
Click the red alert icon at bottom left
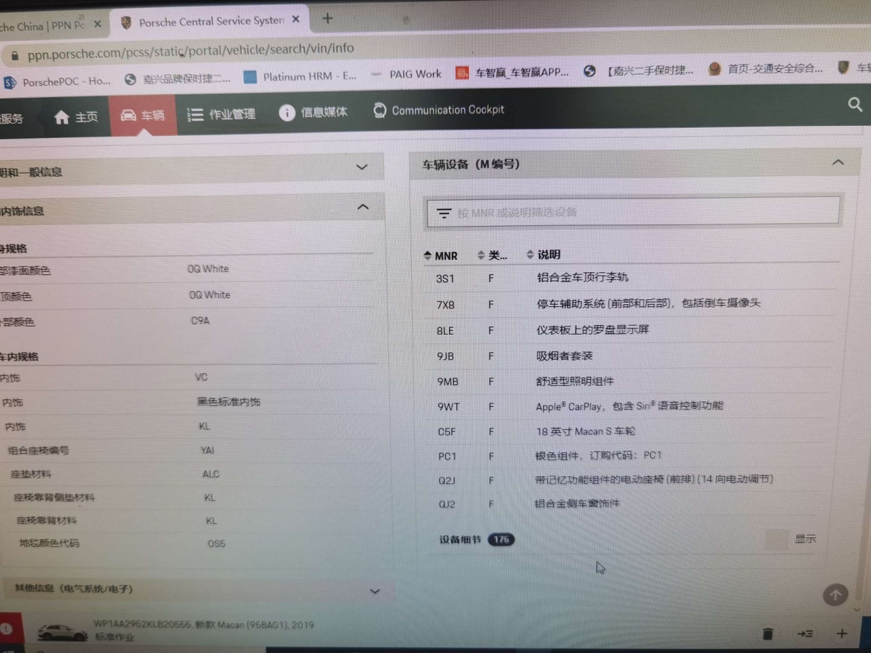6,629
